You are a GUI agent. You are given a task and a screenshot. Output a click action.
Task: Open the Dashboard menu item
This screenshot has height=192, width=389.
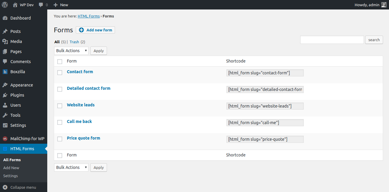(x=21, y=18)
